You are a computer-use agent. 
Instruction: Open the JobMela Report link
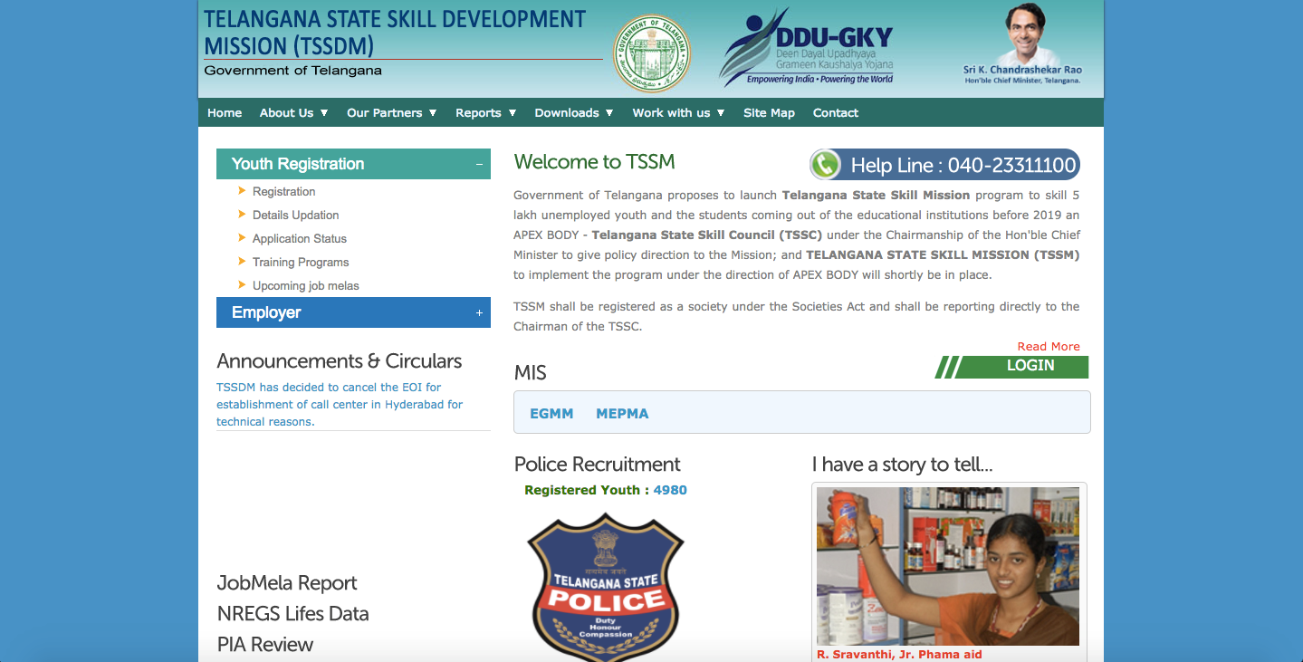[x=287, y=582]
